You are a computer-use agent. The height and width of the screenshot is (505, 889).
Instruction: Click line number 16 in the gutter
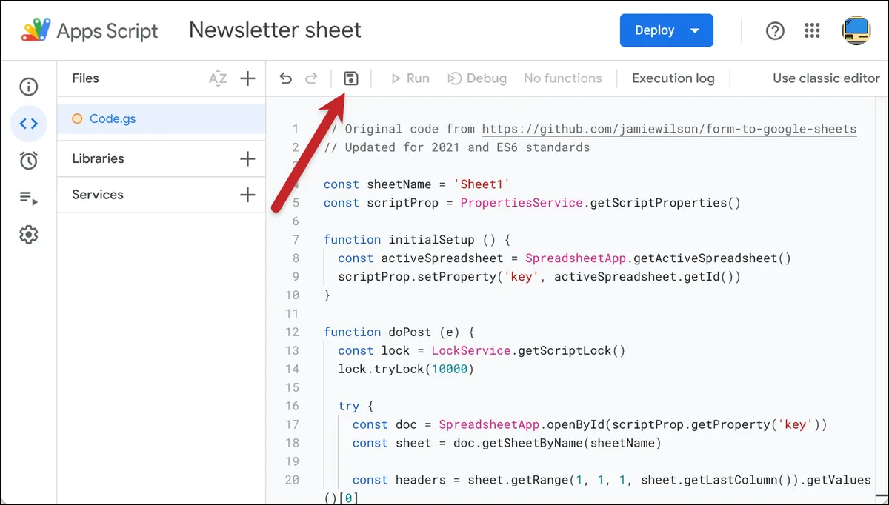(292, 406)
